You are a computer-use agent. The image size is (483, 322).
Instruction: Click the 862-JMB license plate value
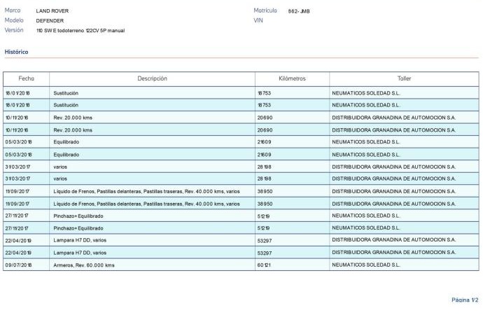[299, 11]
